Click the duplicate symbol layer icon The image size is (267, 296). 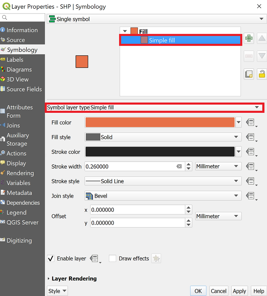[x=249, y=74]
